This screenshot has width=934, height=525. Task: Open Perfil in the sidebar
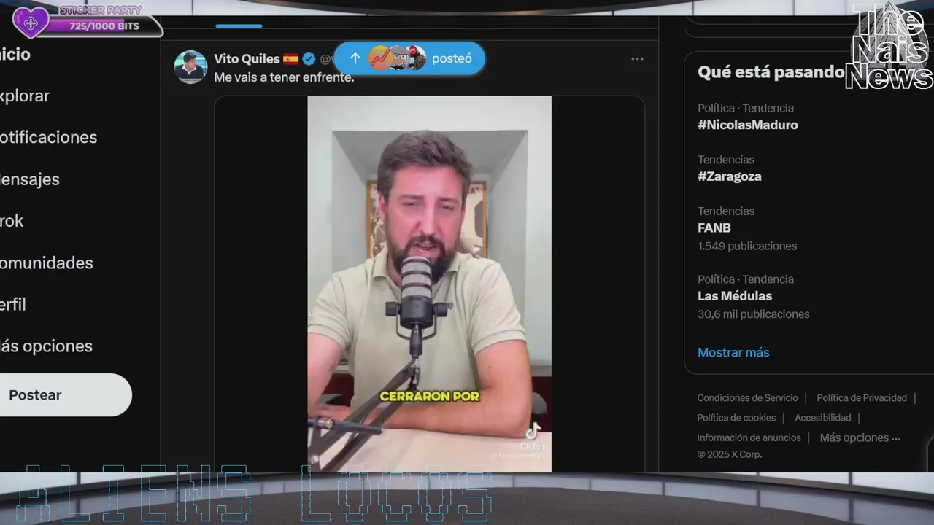click(x=13, y=305)
